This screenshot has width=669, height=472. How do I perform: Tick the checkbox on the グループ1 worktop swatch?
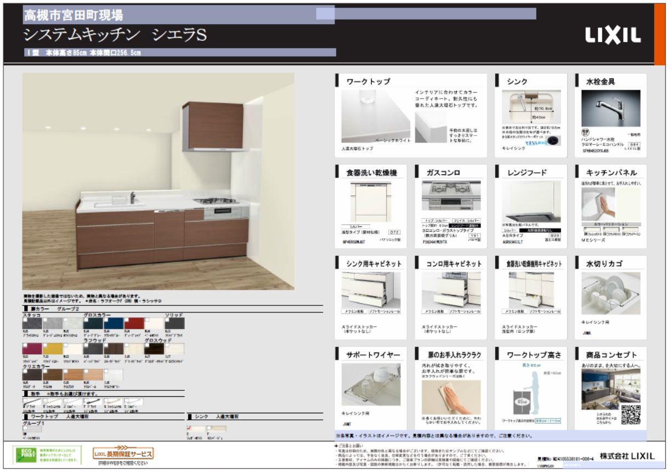pos(24,429)
